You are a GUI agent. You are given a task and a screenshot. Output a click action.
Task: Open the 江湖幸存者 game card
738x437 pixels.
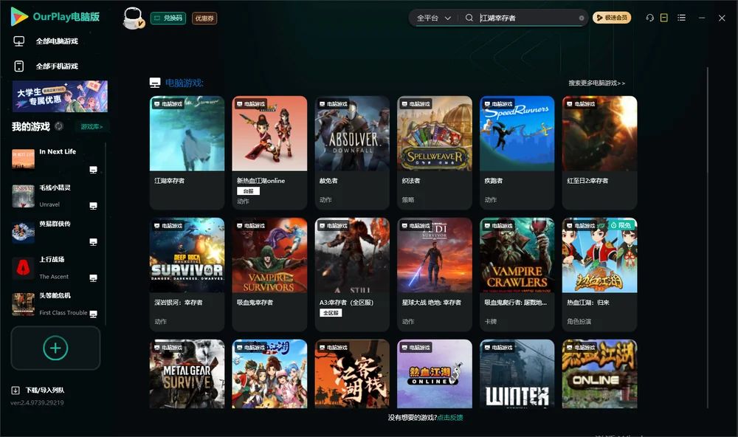coord(187,153)
